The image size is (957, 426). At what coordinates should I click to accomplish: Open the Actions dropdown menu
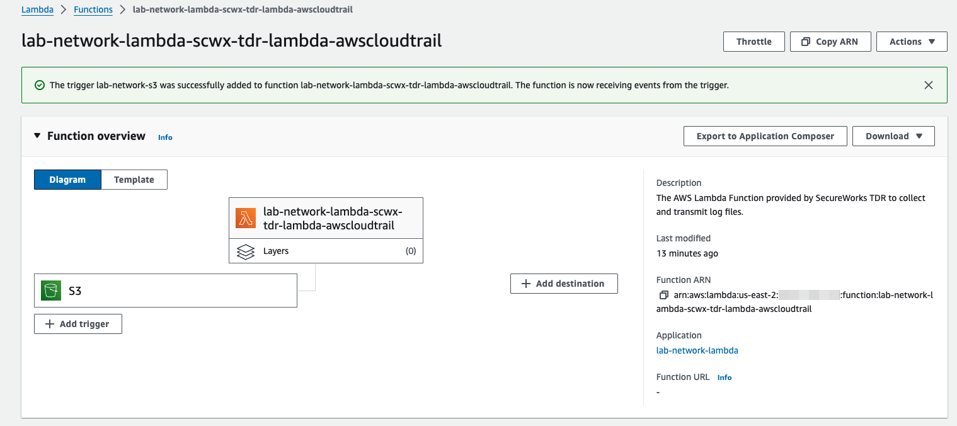pos(912,42)
